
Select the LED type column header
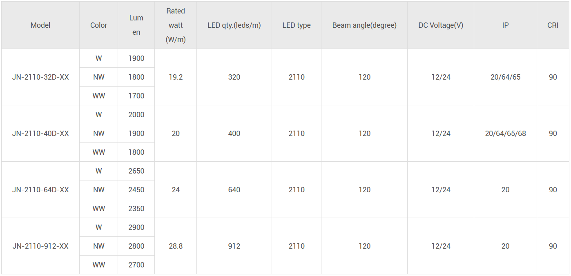click(297, 25)
